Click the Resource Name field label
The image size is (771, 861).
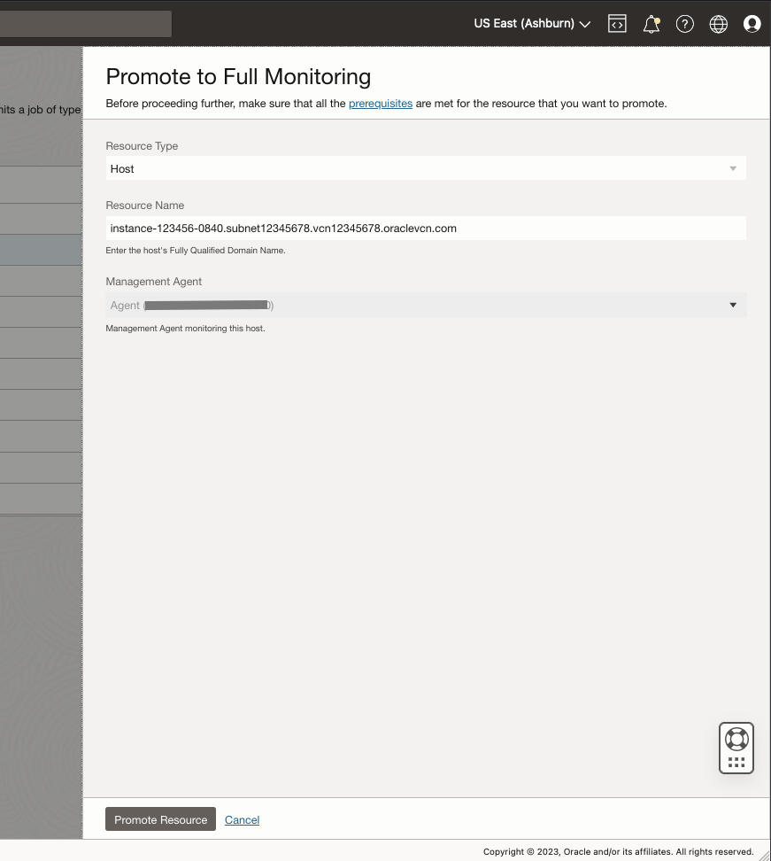(x=145, y=206)
